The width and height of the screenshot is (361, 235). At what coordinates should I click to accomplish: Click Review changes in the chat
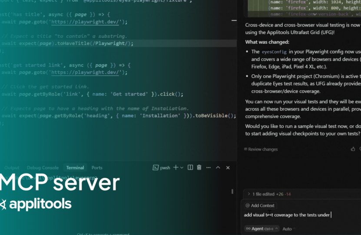[261, 149]
